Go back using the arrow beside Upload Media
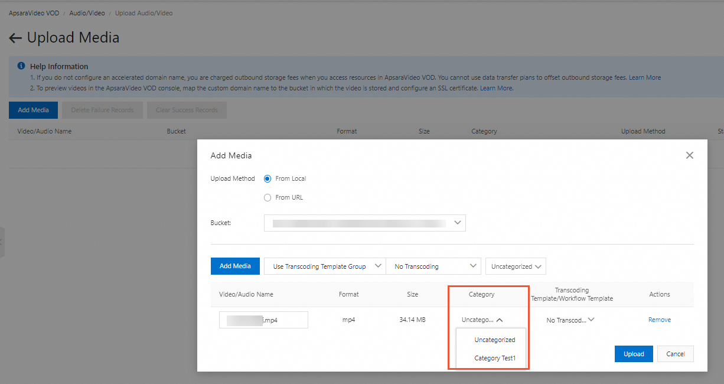The height and width of the screenshot is (384, 724). coord(15,38)
